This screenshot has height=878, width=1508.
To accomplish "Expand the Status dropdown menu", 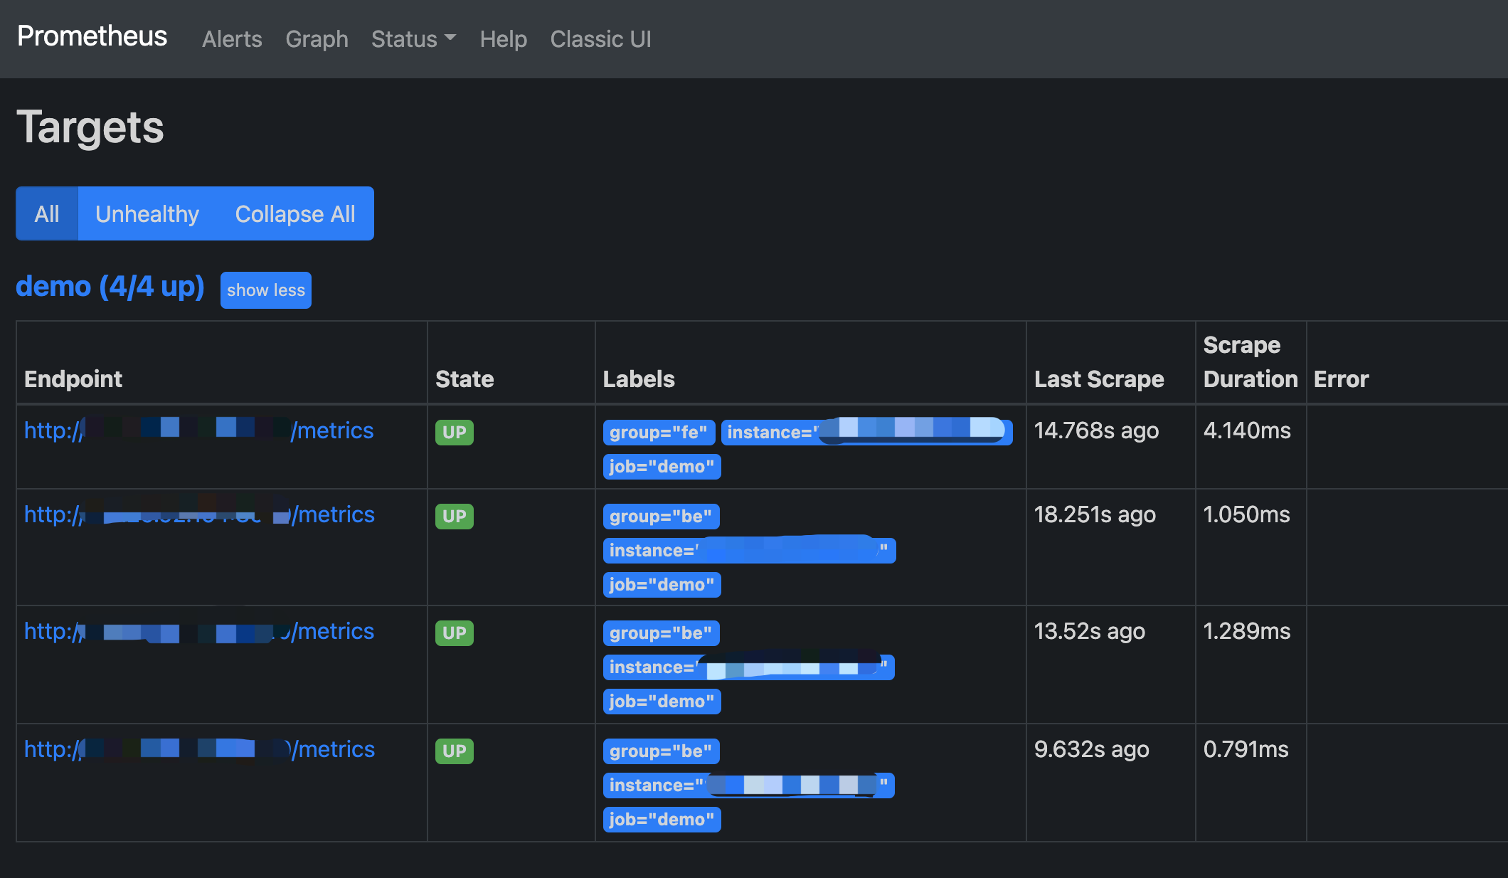I will click(x=413, y=39).
